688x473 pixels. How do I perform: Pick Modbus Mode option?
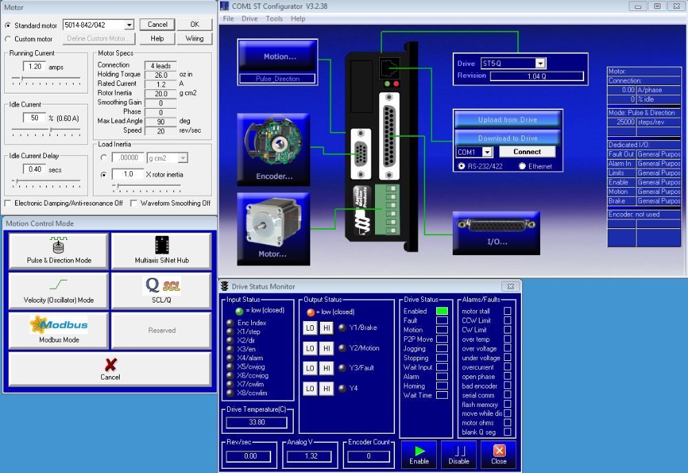point(58,330)
